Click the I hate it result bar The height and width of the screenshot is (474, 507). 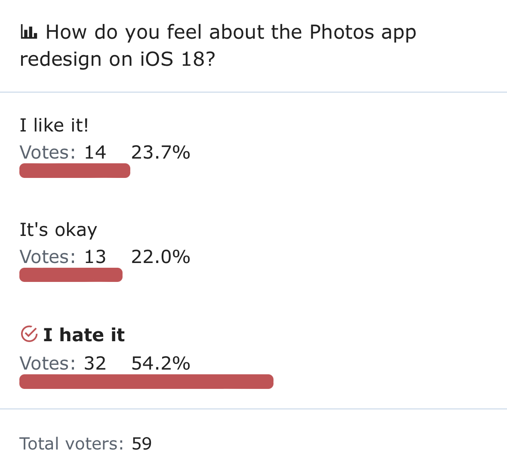point(147,382)
